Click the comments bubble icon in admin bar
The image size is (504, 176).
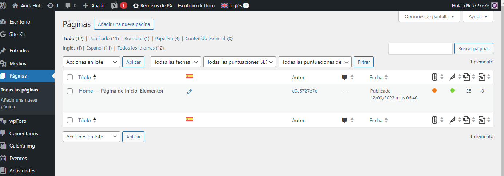(x=68, y=6)
